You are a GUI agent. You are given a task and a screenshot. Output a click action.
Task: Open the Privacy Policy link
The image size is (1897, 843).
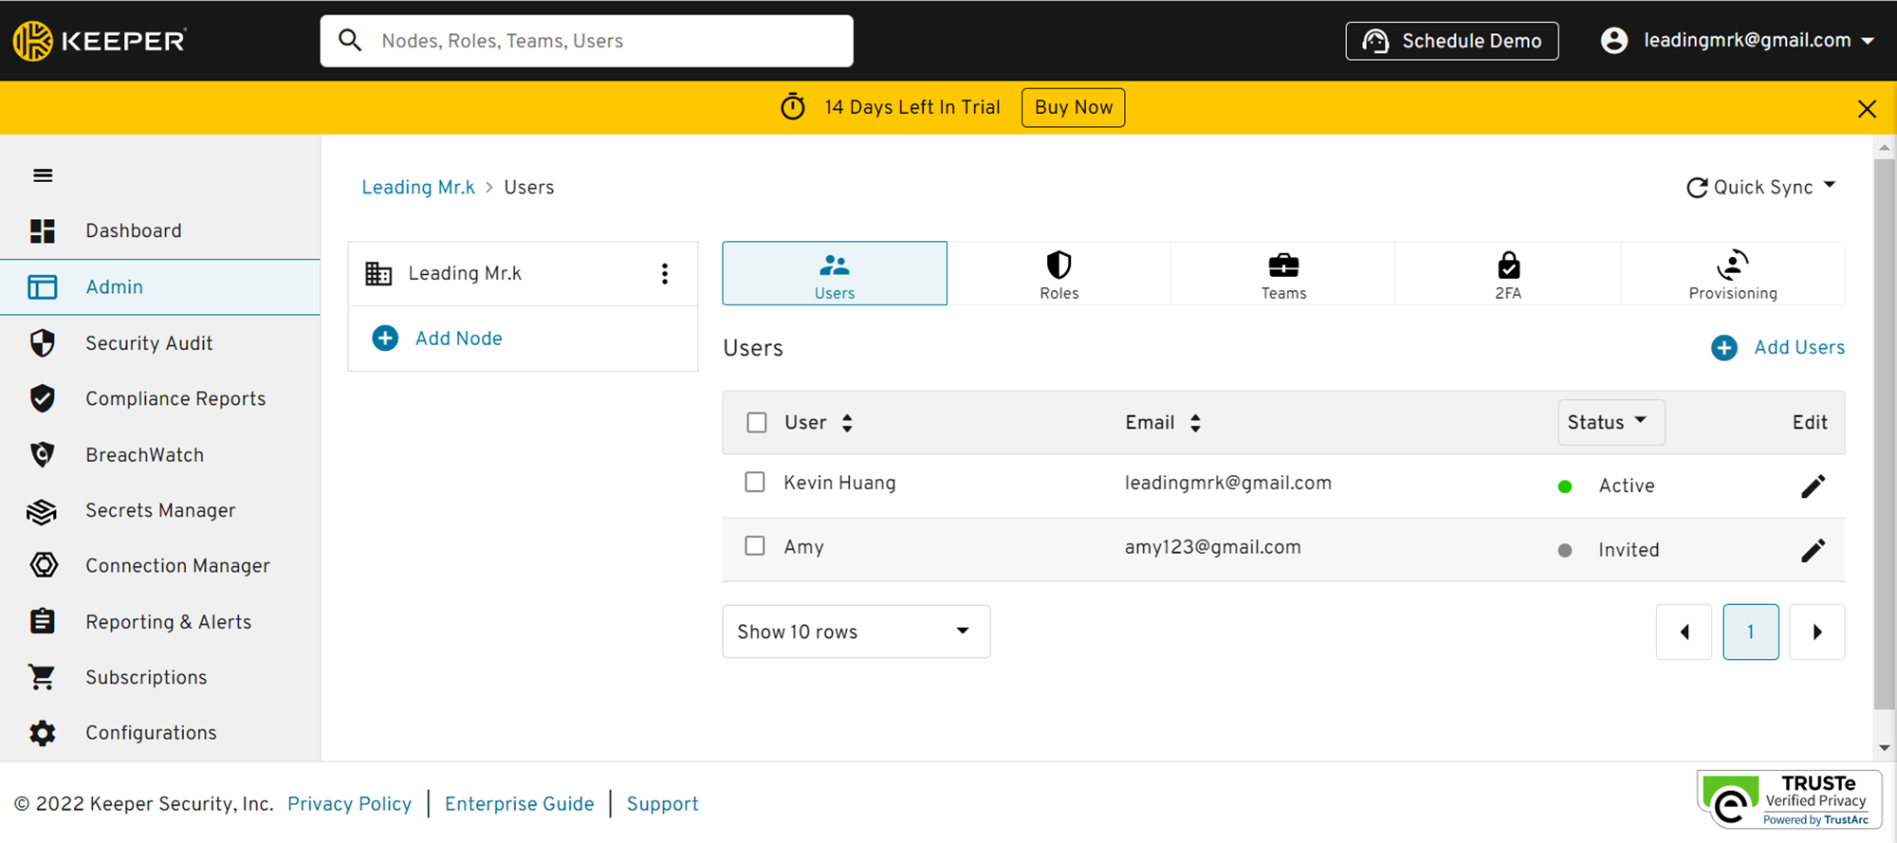point(350,804)
